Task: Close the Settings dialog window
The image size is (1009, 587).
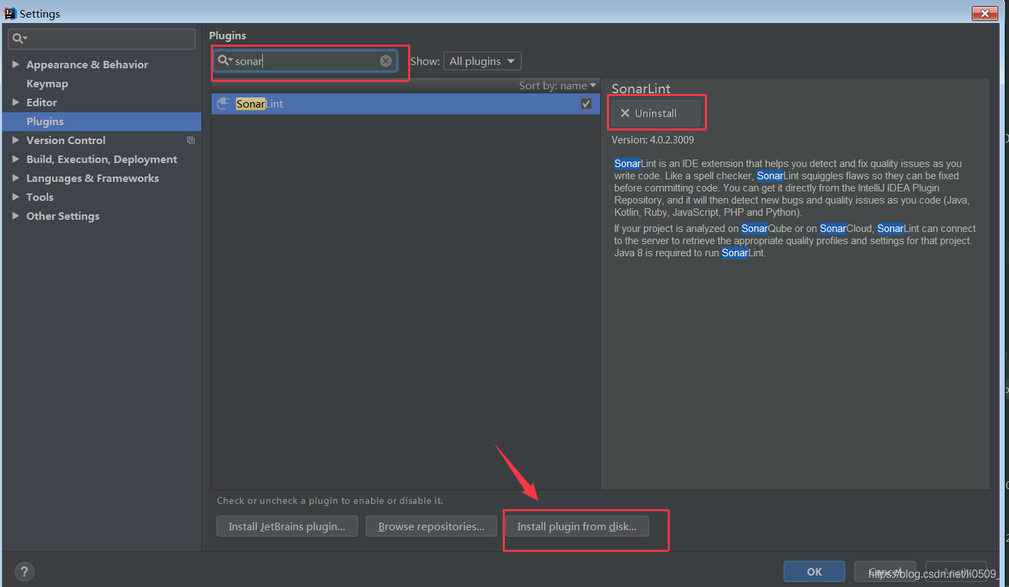Action: pos(985,14)
